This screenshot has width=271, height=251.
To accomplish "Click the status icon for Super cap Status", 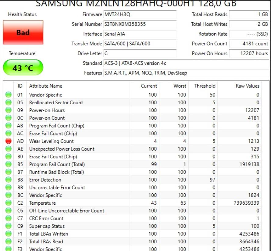I will click(9, 226).
